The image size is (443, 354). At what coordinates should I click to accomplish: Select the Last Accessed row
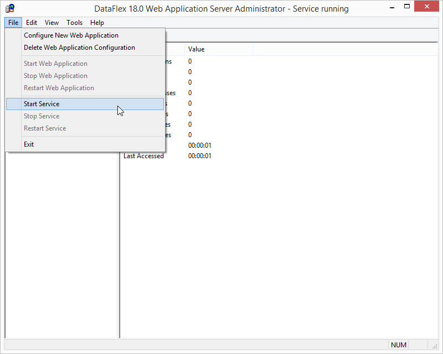(279, 156)
